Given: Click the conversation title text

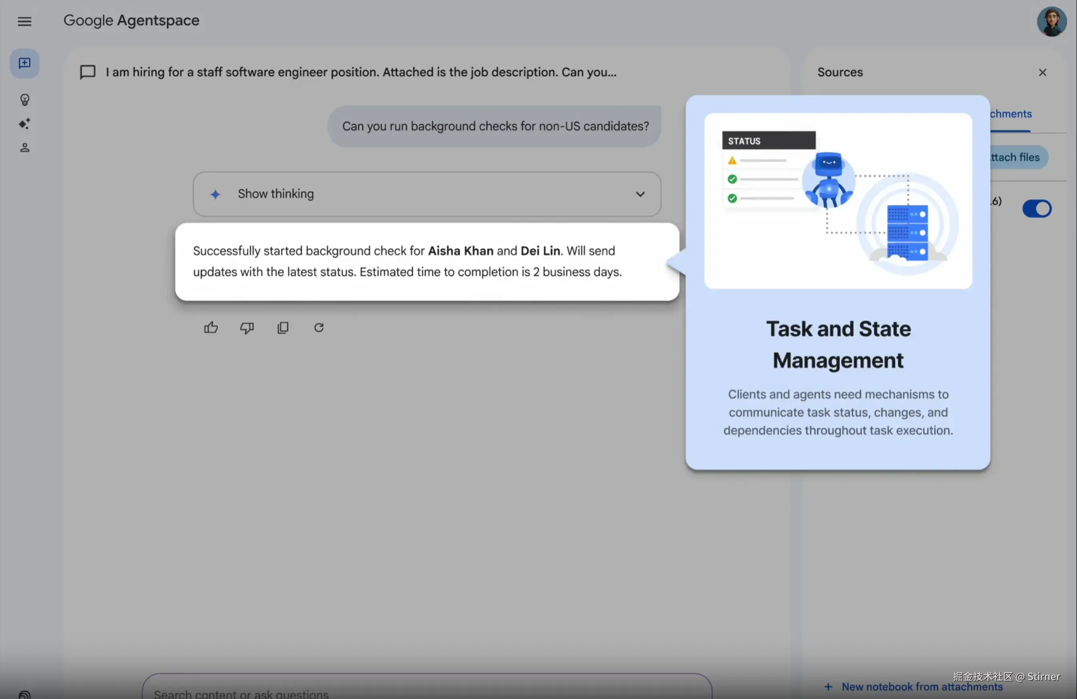Looking at the screenshot, I should pos(361,72).
